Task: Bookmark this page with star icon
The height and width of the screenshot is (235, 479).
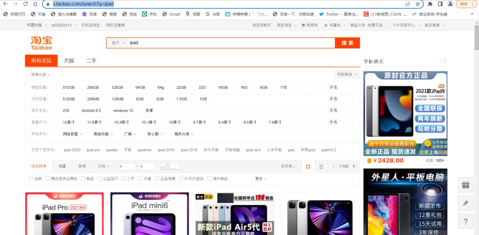Action: [x=418, y=4]
